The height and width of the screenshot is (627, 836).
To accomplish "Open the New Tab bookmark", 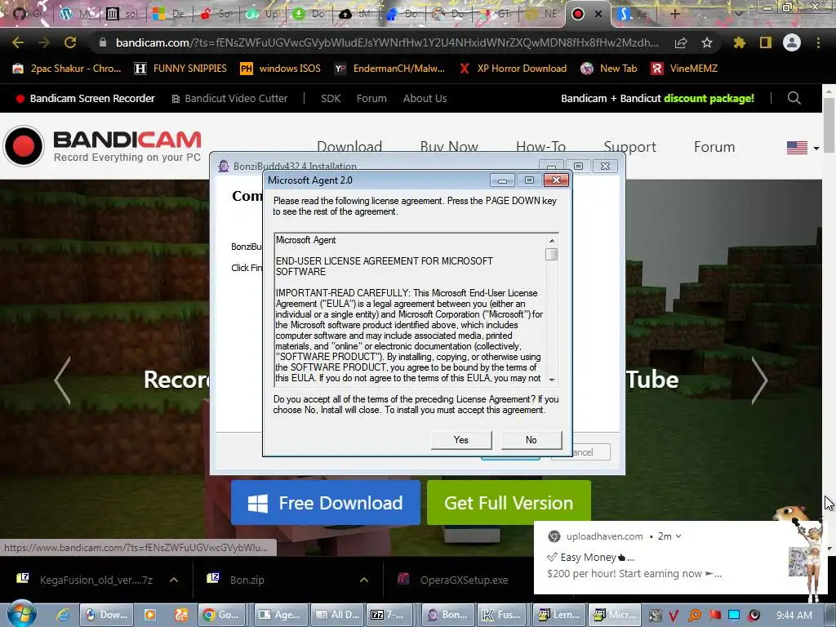I will 609,69.
